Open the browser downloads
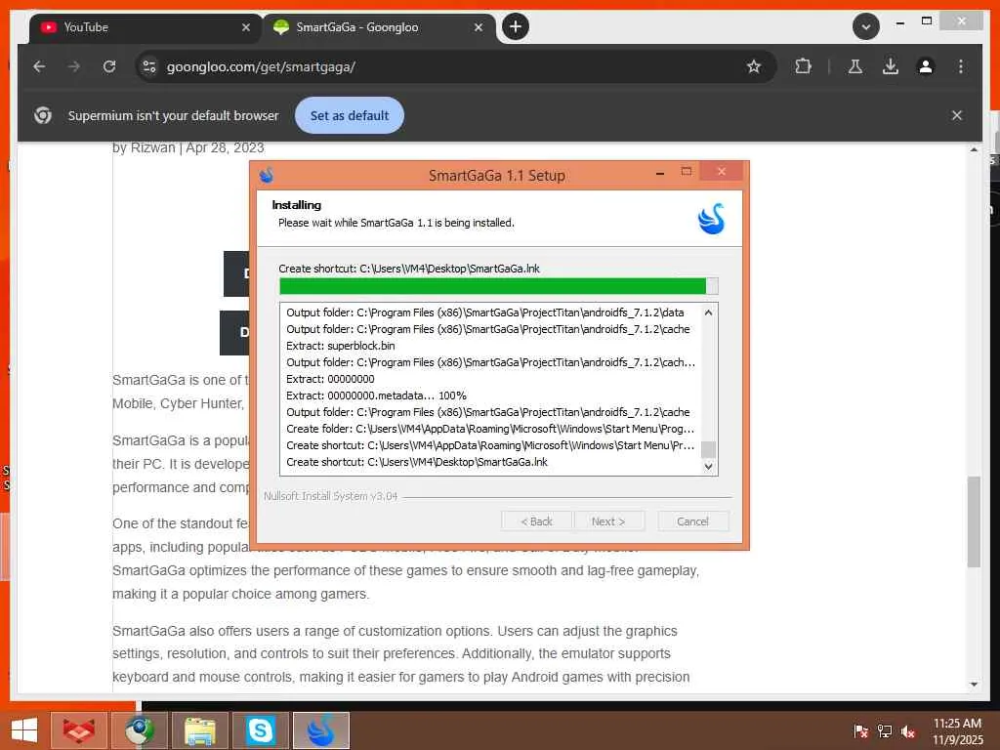Viewport: 1000px width, 750px height. click(x=891, y=66)
